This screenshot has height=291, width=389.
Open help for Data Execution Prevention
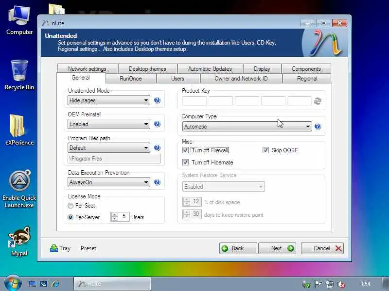(x=157, y=182)
